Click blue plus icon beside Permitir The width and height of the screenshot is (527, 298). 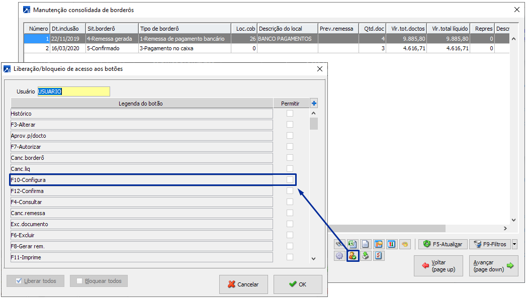[314, 104]
